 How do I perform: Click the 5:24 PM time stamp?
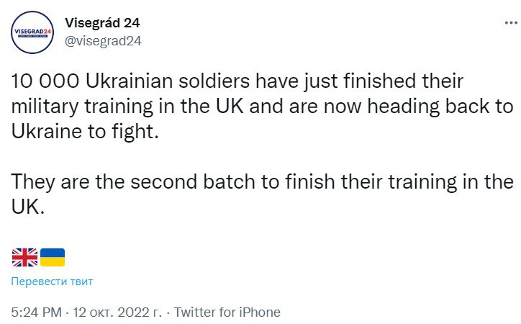coord(36,312)
